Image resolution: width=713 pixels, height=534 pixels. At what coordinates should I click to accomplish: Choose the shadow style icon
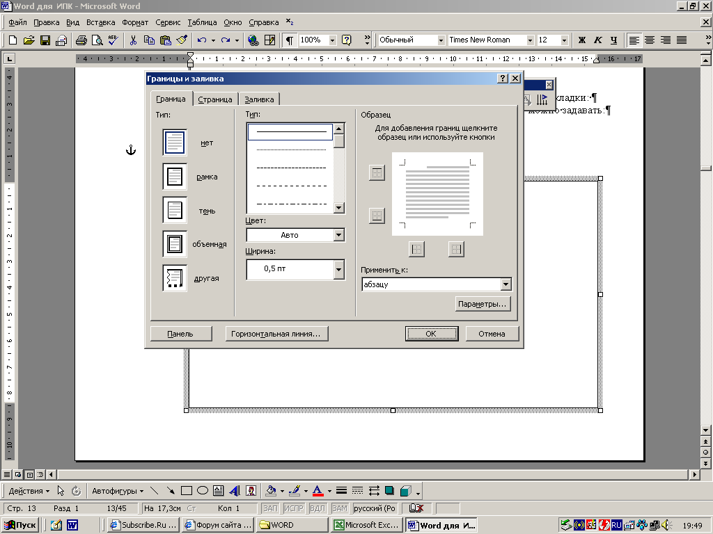pyautogui.click(x=389, y=490)
